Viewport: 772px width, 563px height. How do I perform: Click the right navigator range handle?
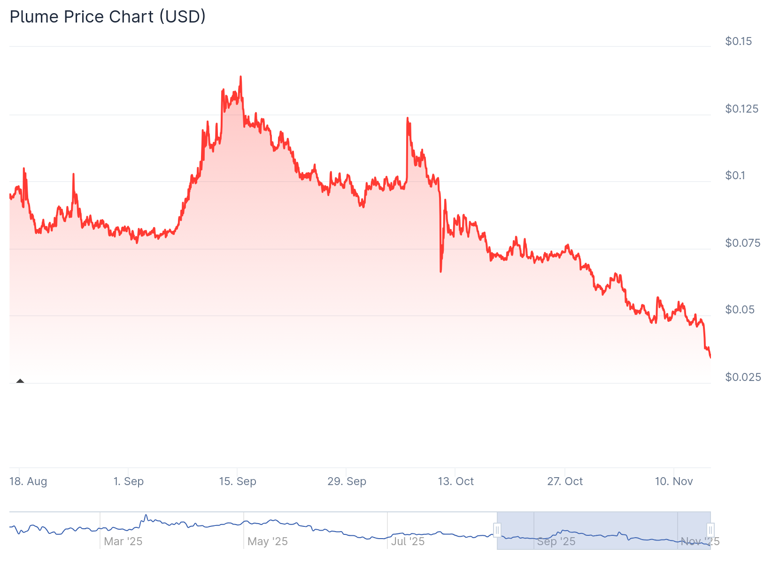click(x=710, y=530)
